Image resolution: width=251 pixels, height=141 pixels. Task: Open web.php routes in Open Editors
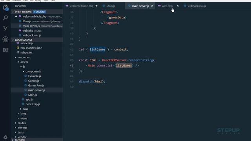[37, 31]
